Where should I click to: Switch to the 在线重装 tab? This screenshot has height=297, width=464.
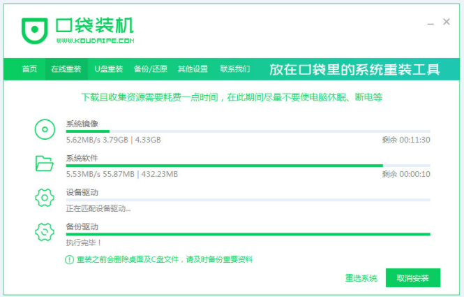66,69
